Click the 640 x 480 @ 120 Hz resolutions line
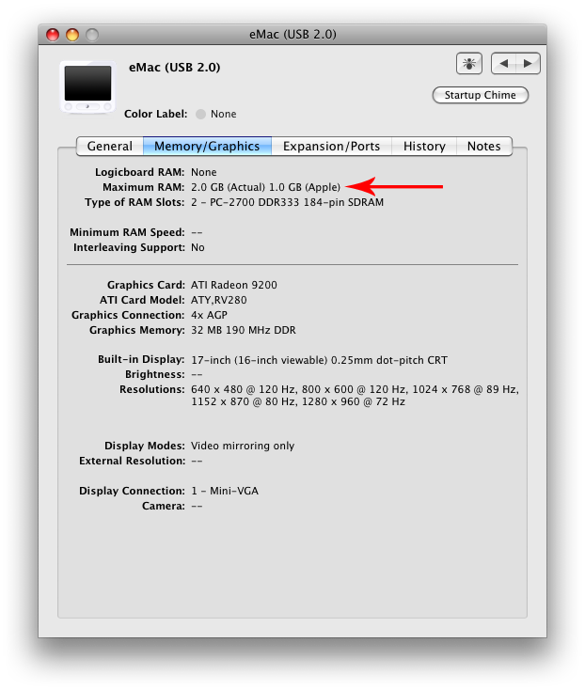 (355, 389)
